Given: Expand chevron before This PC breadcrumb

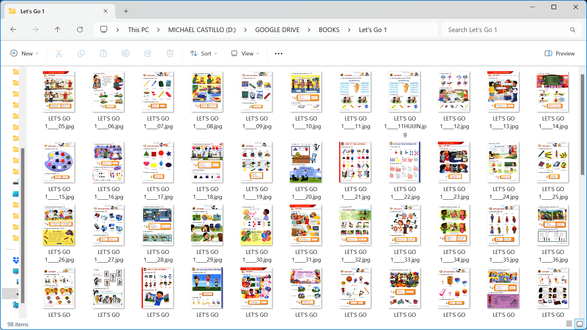Looking at the screenshot, I should [118, 30].
